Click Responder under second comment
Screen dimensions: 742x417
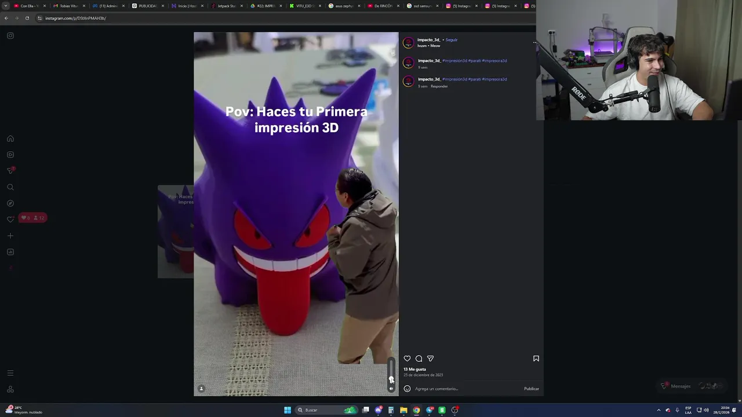click(439, 86)
